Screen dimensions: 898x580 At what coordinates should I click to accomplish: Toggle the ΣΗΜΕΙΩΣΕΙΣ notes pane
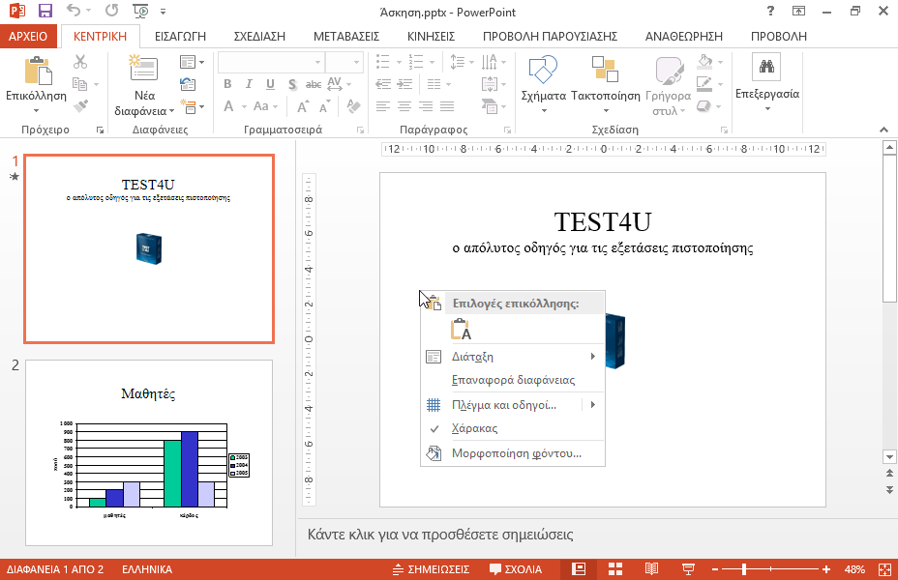pyautogui.click(x=432, y=569)
